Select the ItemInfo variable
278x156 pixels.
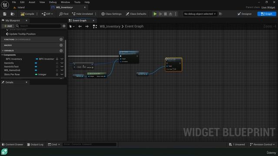pos(9,63)
